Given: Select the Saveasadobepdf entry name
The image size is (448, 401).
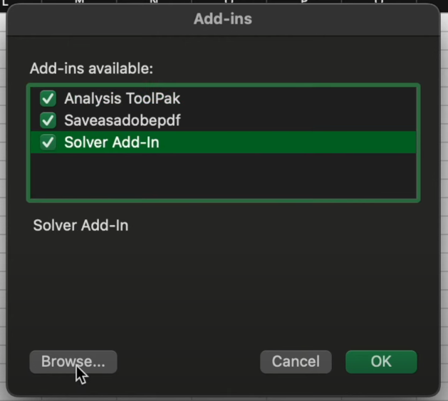Looking at the screenshot, I should click(x=122, y=120).
